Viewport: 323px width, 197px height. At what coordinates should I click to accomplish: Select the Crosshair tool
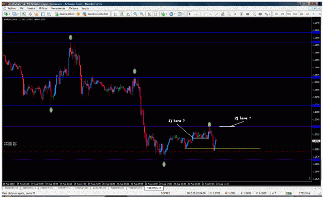tap(196, 14)
